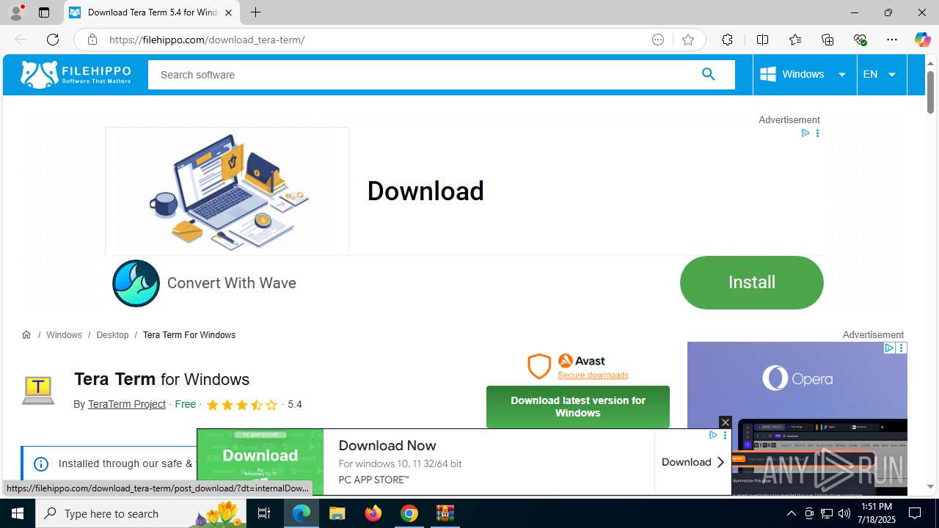This screenshot has width=939, height=528.
Task: Open the Avast Secure downloads link
Action: coord(593,375)
